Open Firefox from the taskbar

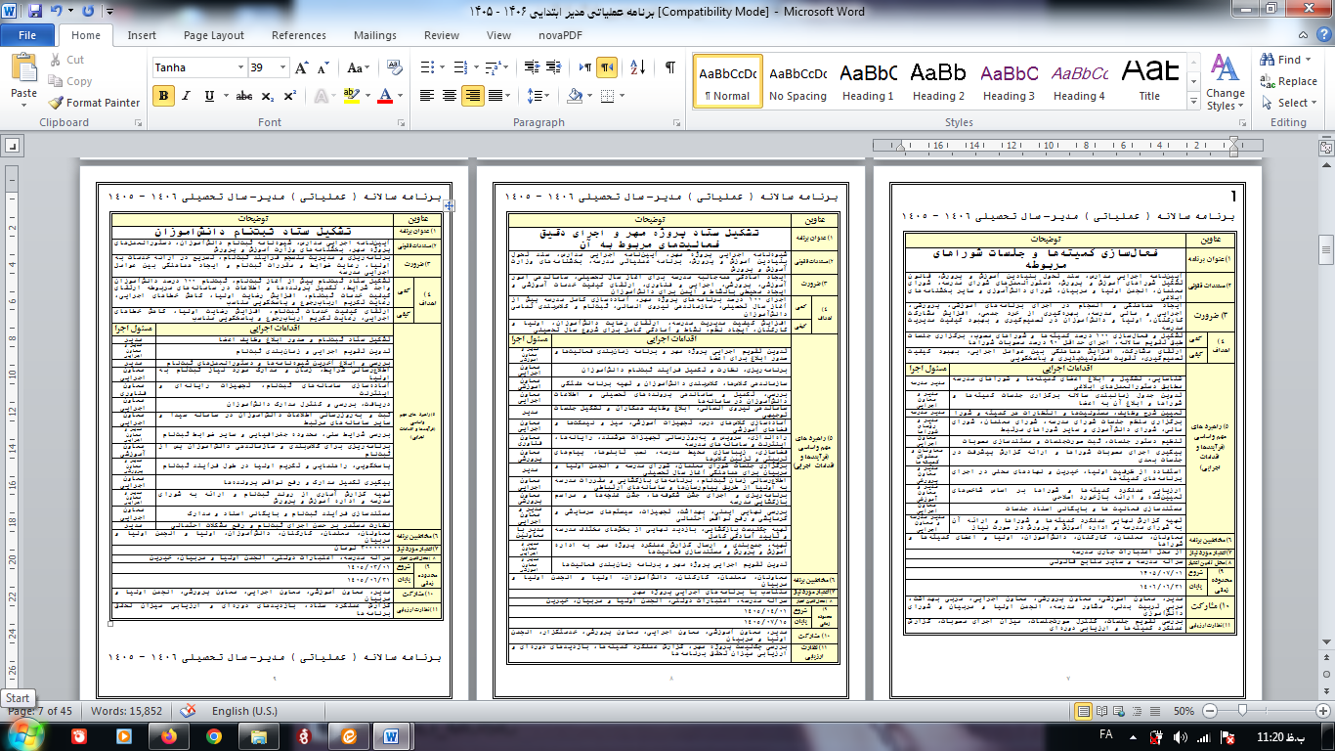pyautogui.click(x=169, y=735)
